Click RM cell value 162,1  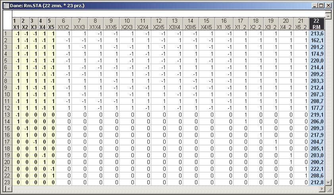(317, 40)
